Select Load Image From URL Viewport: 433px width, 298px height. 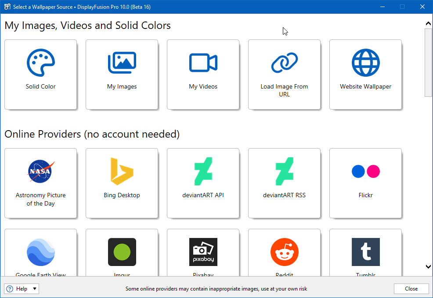tap(284, 74)
